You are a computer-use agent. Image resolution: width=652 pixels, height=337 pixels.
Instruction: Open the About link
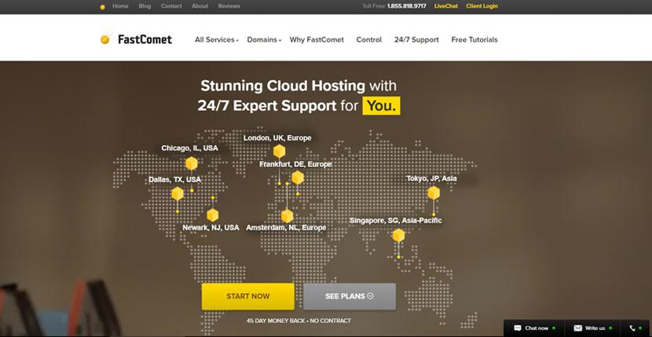(200, 6)
